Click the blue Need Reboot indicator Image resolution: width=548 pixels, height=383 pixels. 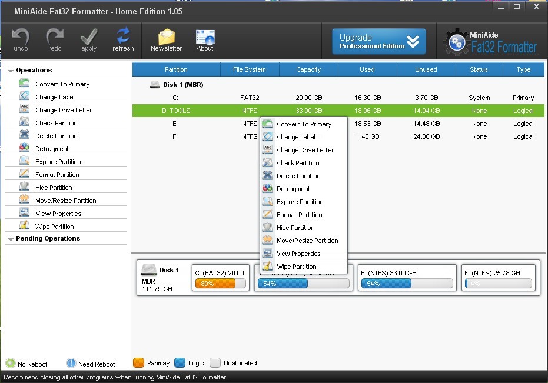pyautogui.click(x=71, y=364)
